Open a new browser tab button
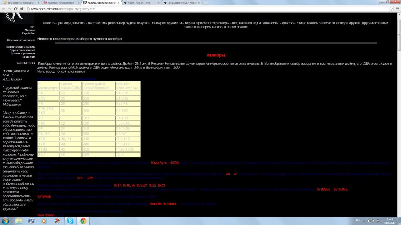This screenshot has width=401, height=225. [206, 2]
